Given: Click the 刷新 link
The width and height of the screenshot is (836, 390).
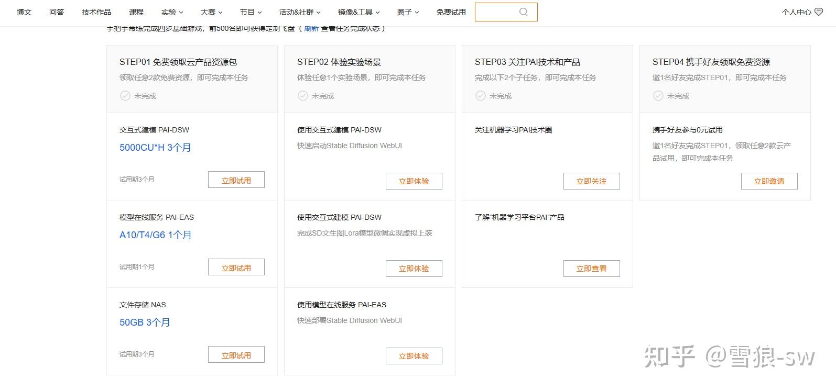Looking at the screenshot, I should 311,29.
